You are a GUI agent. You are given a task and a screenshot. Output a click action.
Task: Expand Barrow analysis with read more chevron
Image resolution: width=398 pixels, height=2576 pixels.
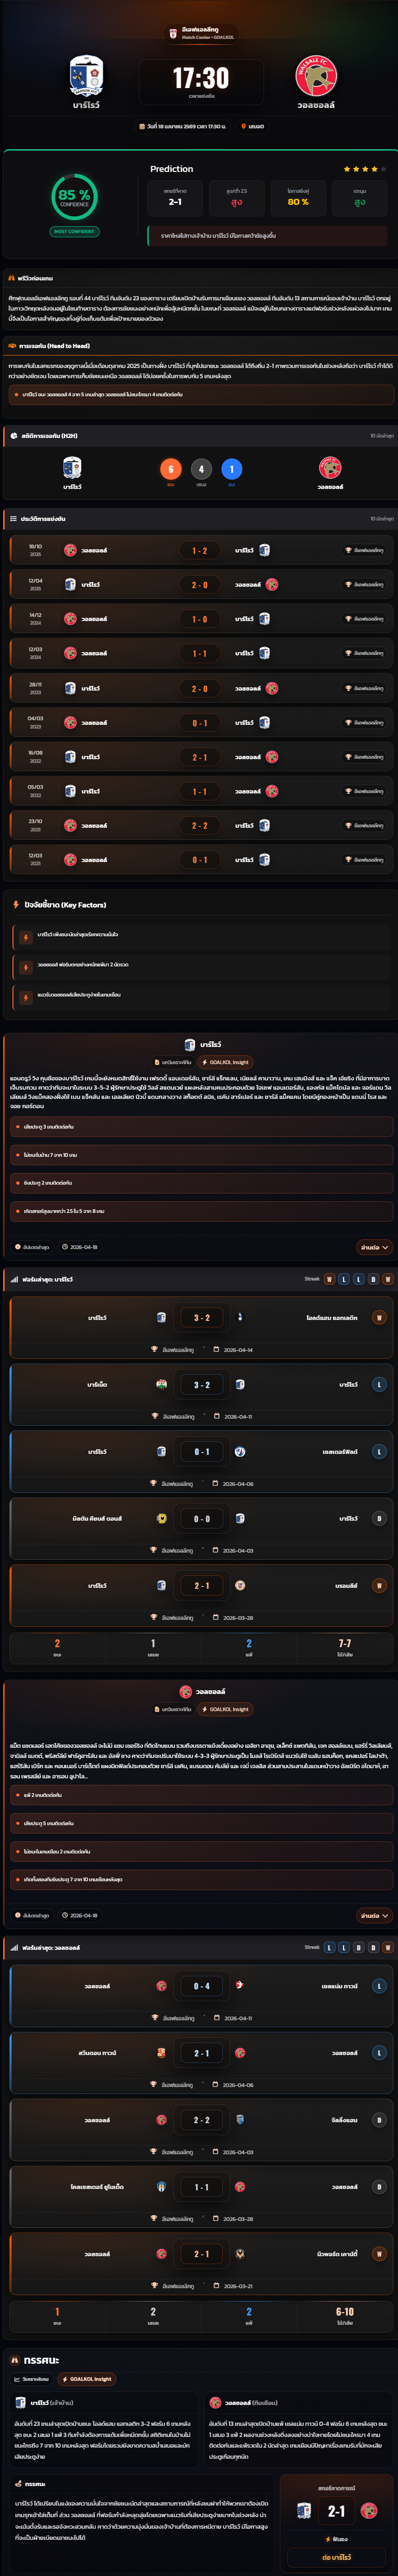(374, 1247)
